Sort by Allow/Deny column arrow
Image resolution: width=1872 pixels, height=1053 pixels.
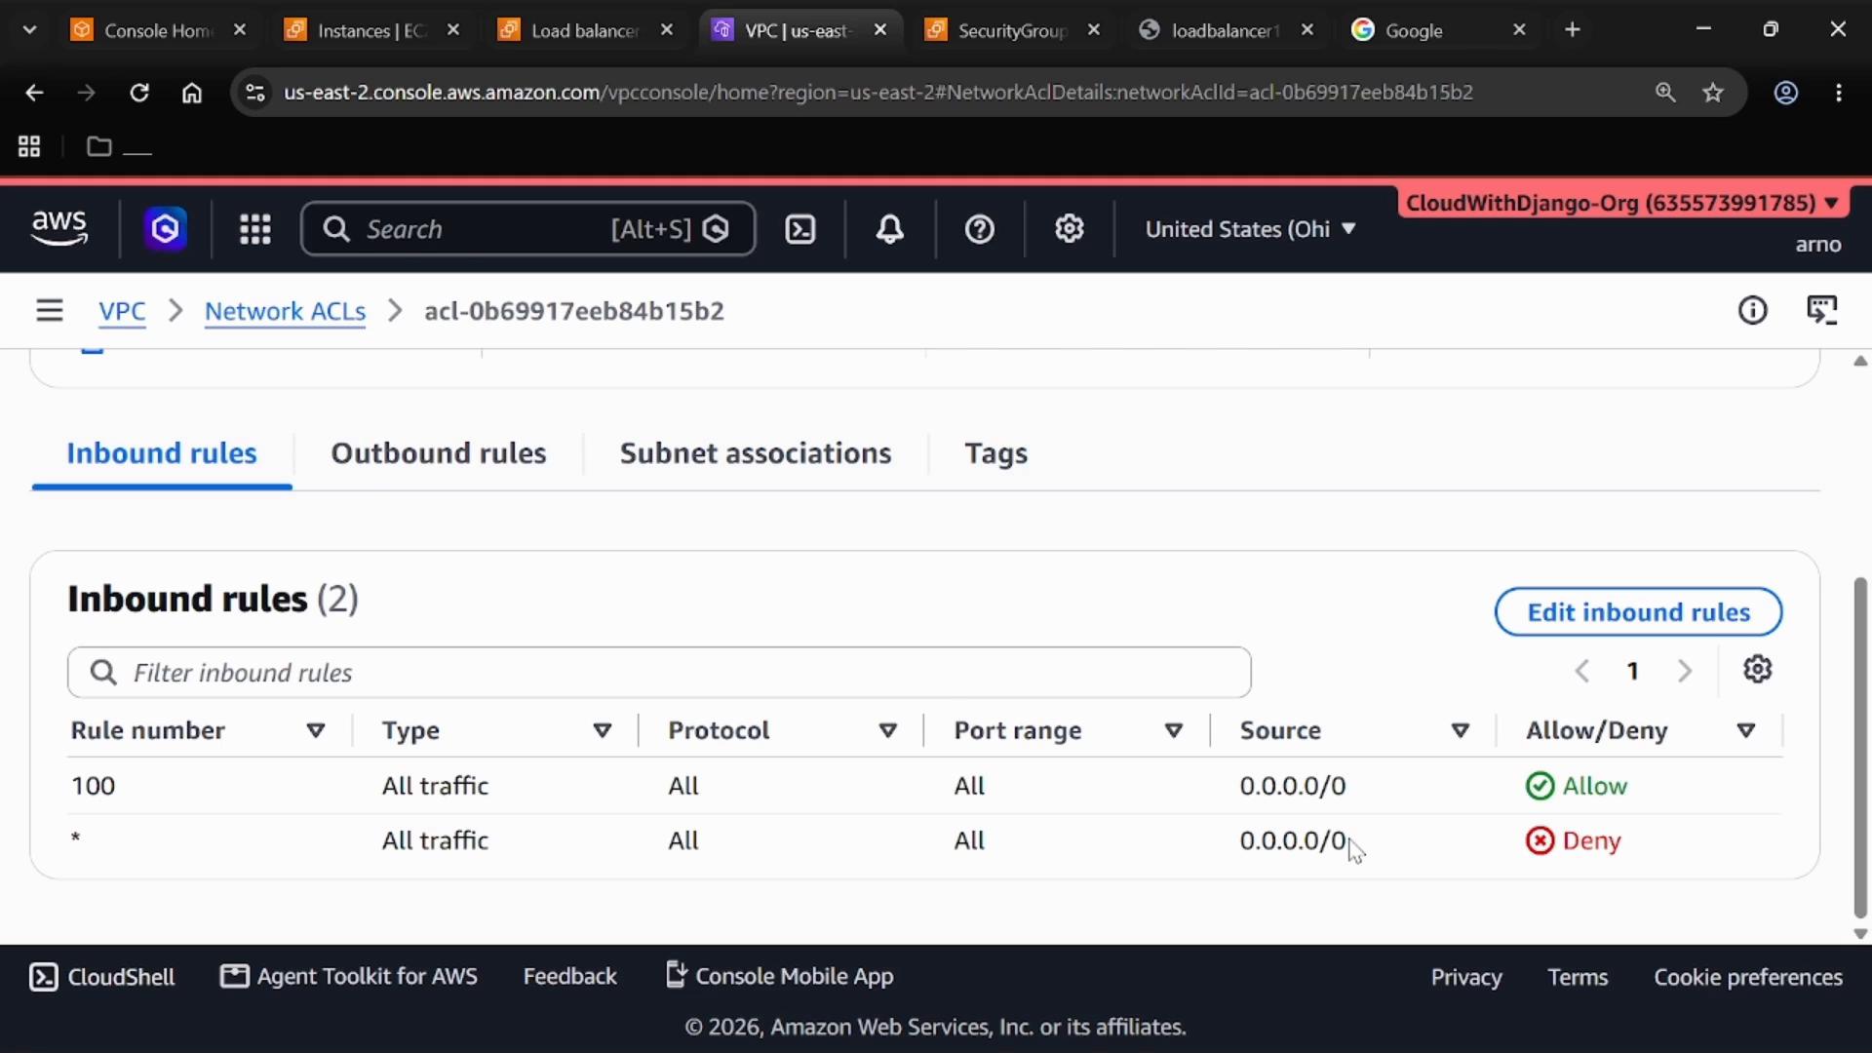coord(1746,731)
